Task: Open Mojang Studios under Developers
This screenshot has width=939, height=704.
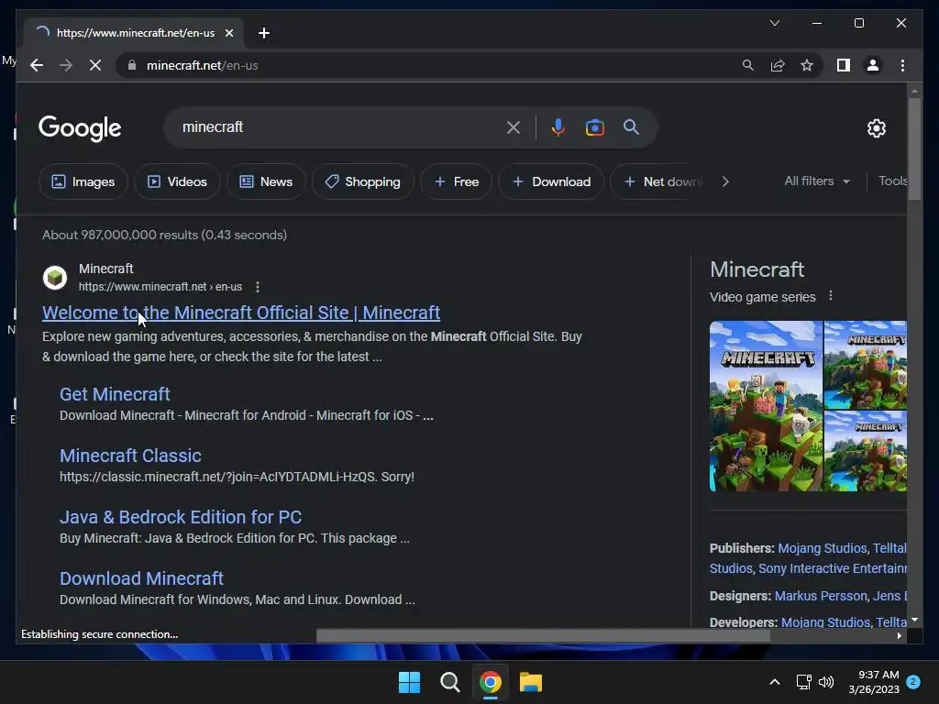Action: tap(825, 622)
